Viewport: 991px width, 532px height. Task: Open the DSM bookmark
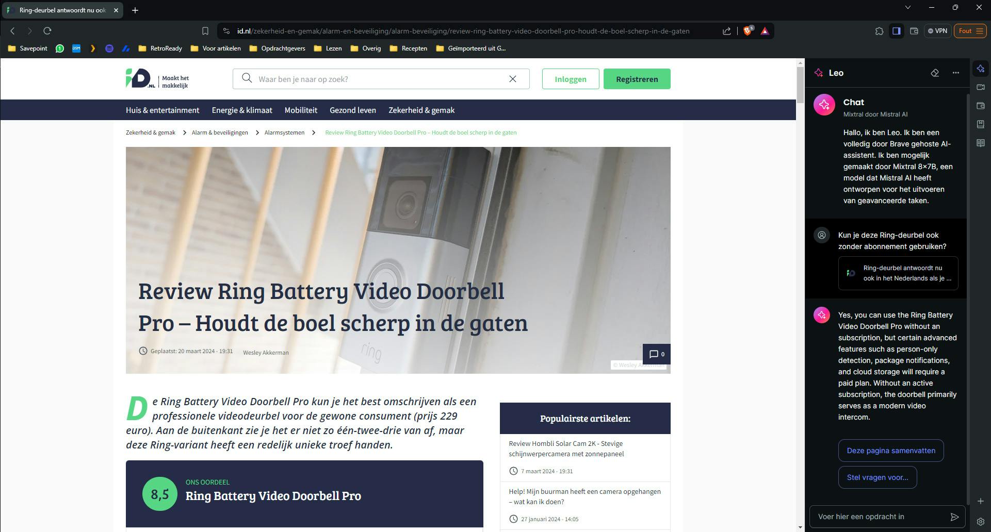click(76, 48)
